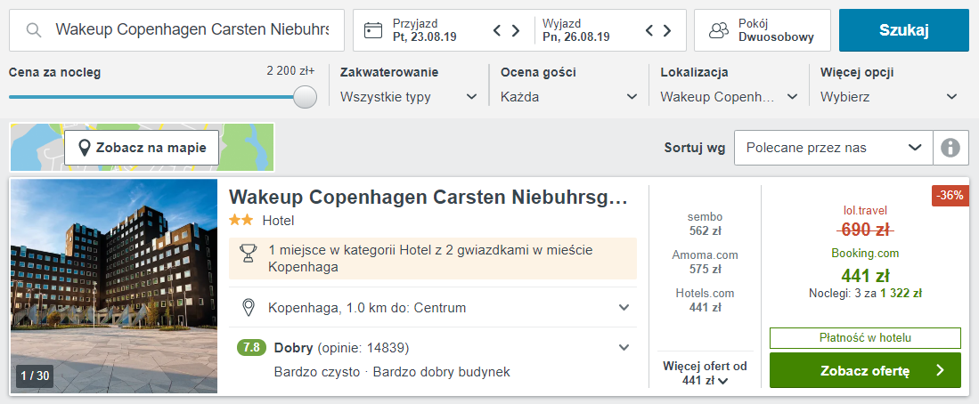Click the Płatność w hotelu label
979x404 pixels.
(x=865, y=338)
